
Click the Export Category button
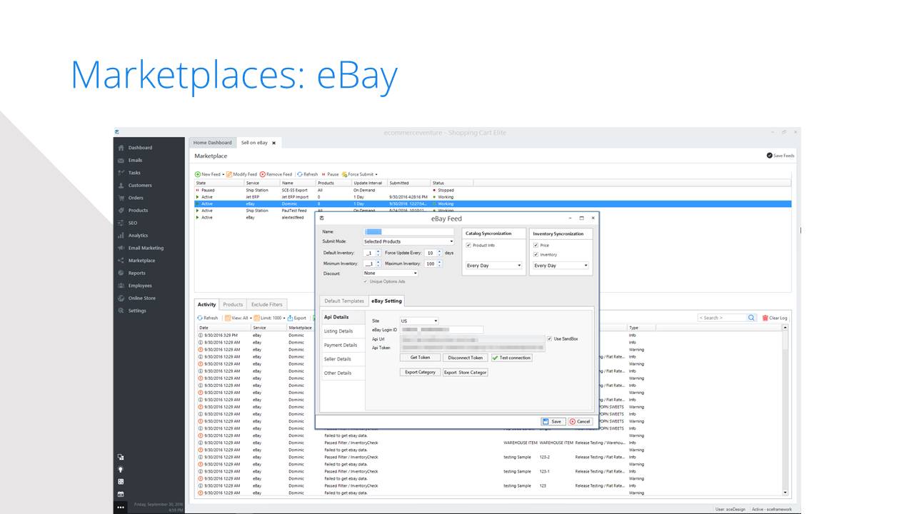pos(420,372)
